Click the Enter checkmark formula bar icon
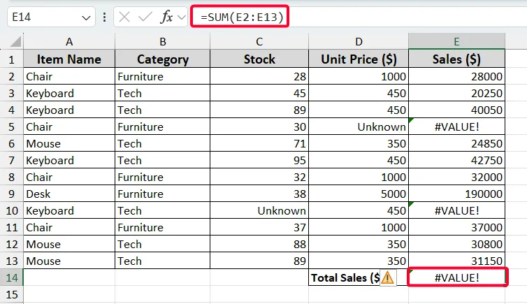The width and height of the screenshot is (527, 304). [x=145, y=17]
